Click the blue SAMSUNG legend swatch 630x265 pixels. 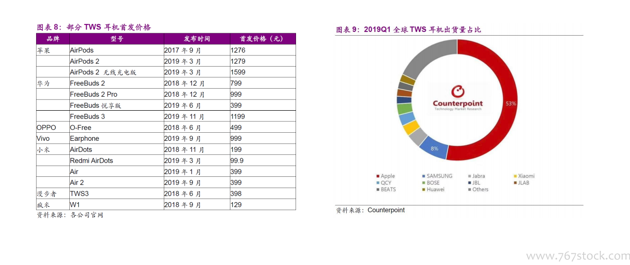[423, 176]
